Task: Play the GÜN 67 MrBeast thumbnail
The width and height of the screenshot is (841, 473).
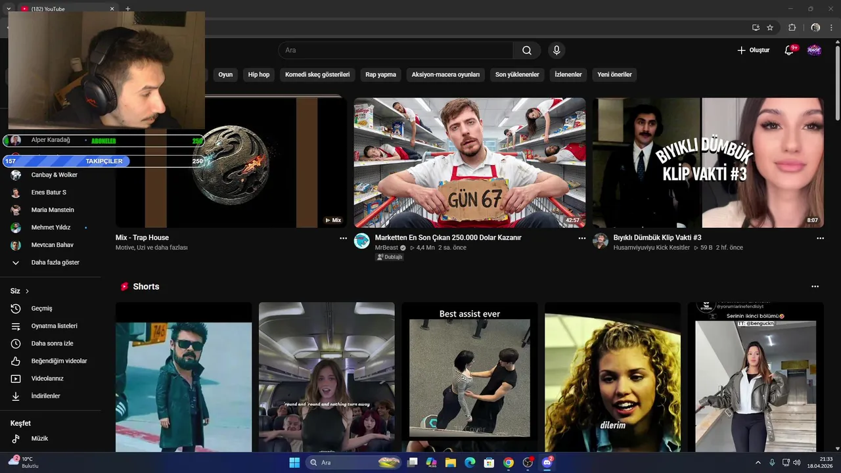Action: (x=470, y=163)
